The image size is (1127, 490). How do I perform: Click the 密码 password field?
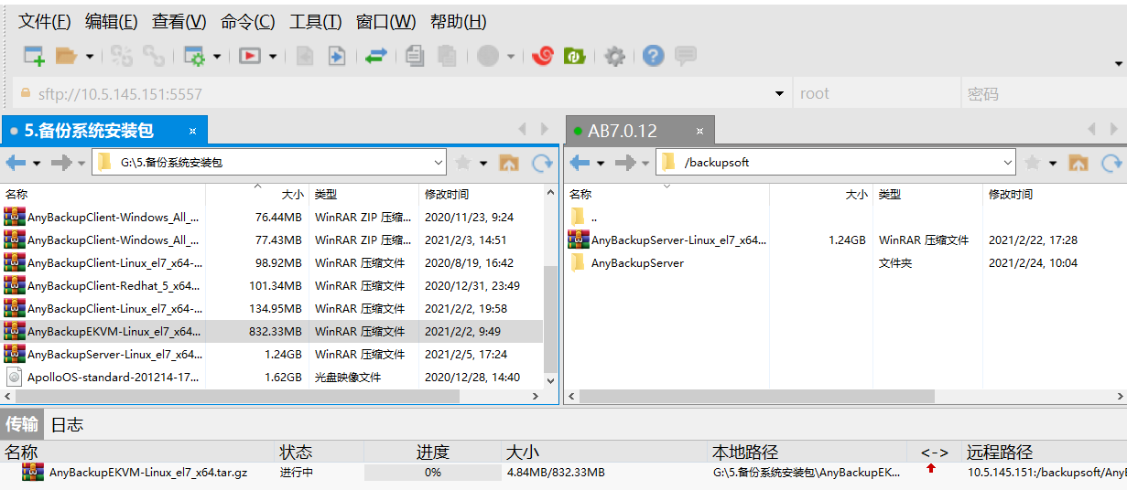1044,93
